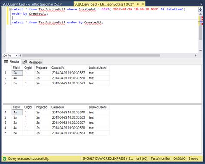The height and width of the screenshot is (164, 205).
Task: Switch to the SQLQuery14.sql tab
Action: [32, 4]
